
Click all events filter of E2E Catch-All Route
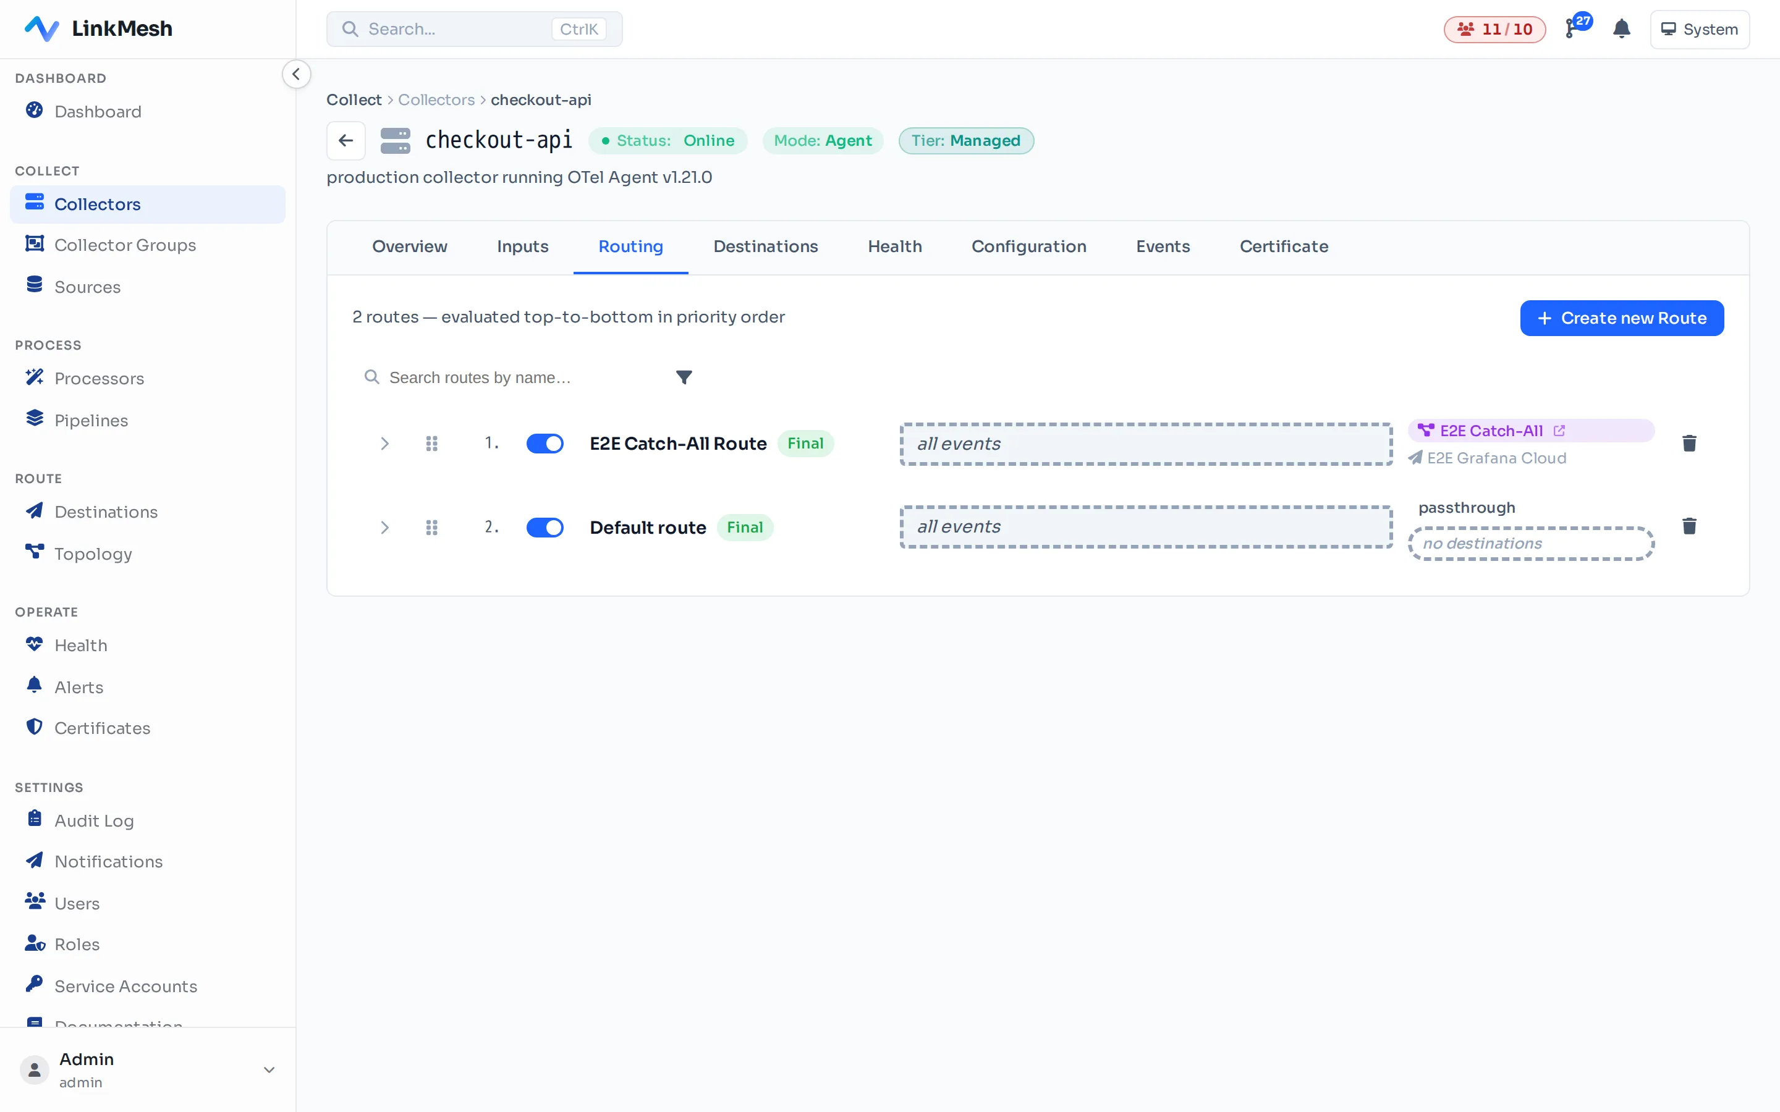[x=1146, y=444]
